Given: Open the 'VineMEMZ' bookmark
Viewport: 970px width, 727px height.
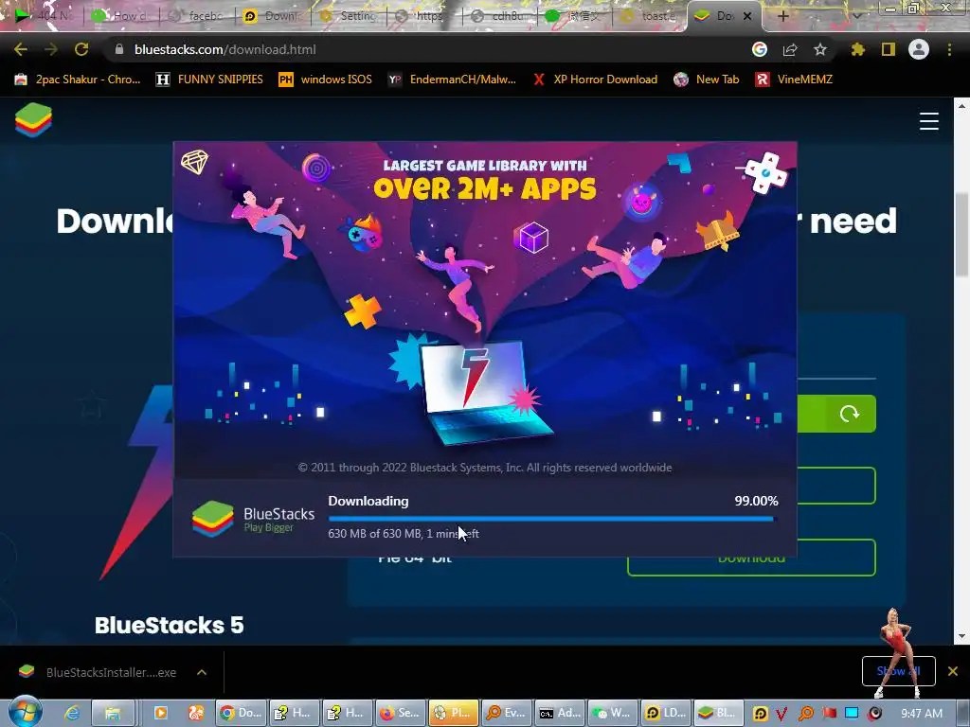Looking at the screenshot, I should click(x=795, y=80).
